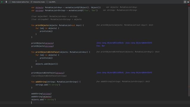The width and height of the screenshot is (190, 107).
Task: Click the printObjectsWithATwist function declaration
Action: pyautogui.click(x=47, y=52)
